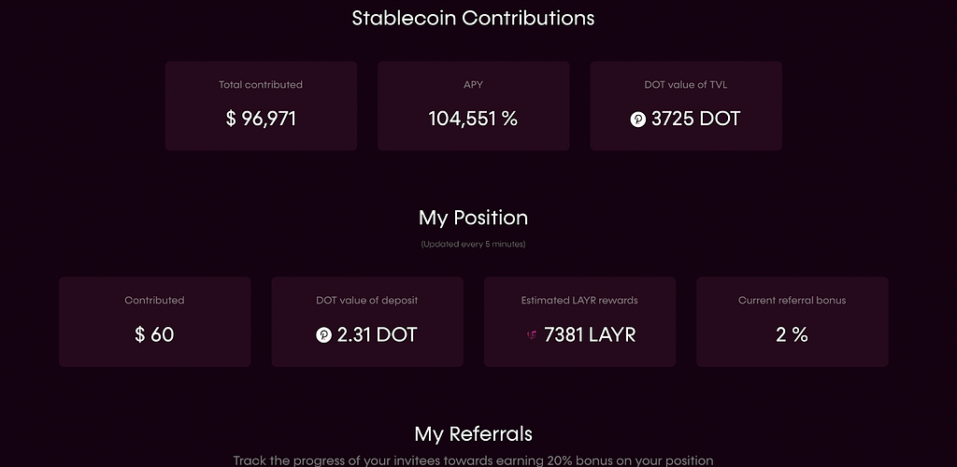The width and height of the screenshot is (957, 467).
Task: Click the Polkadot icon beside 3725 DOT
Action: [637, 120]
